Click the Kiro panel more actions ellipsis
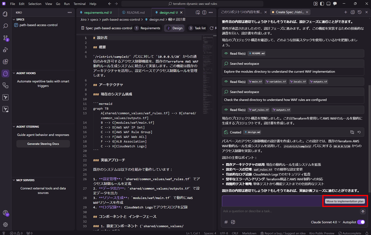Viewport: 371px width, 235px height. point(70,12)
